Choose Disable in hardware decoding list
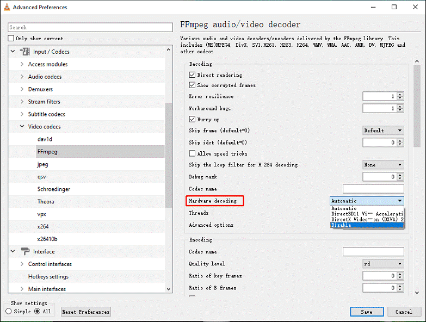Image resolution: width=426 pixels, height=322 pixels. [x=367, y=225]
